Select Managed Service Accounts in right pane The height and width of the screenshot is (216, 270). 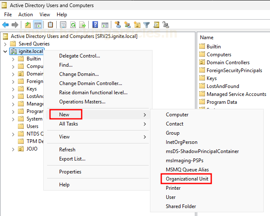(236, 94)
